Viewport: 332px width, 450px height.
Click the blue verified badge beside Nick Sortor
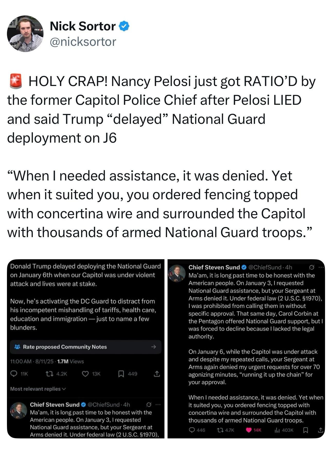point(124,26)
